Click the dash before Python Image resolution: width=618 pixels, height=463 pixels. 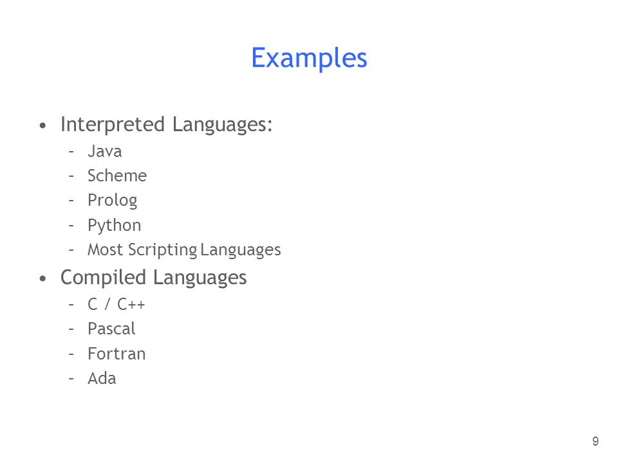point(71,226)
